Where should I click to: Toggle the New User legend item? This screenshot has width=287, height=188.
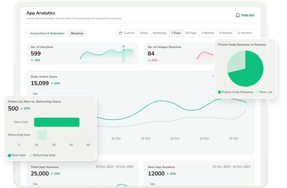point(17,155)
